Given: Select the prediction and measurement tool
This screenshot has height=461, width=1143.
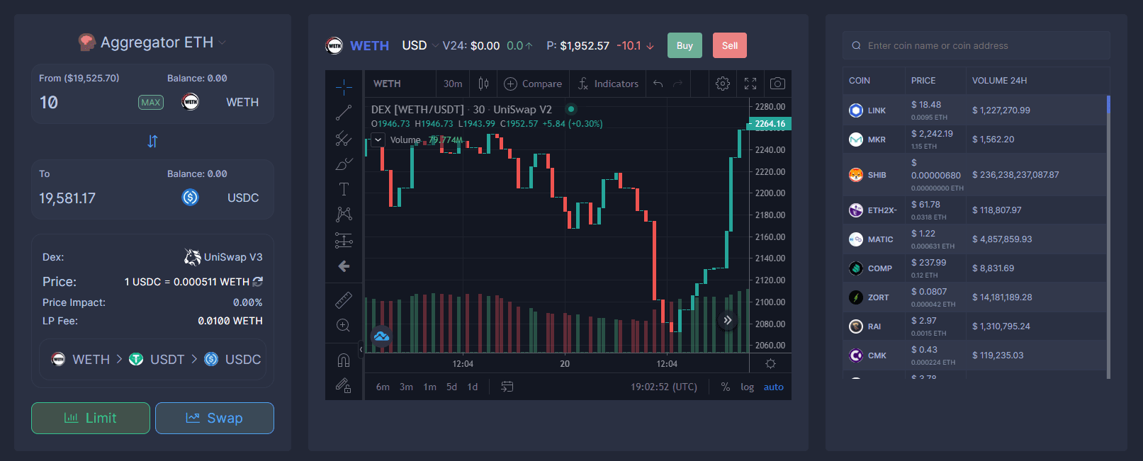Looking at the screenshot, I should tap(344, 241).
